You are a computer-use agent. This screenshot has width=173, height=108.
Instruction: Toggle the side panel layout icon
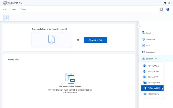(x=161, y=10)
